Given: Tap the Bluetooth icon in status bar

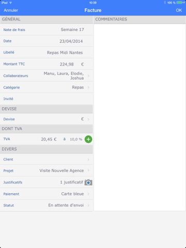Looking at the screenshot, I should (165, 3).
